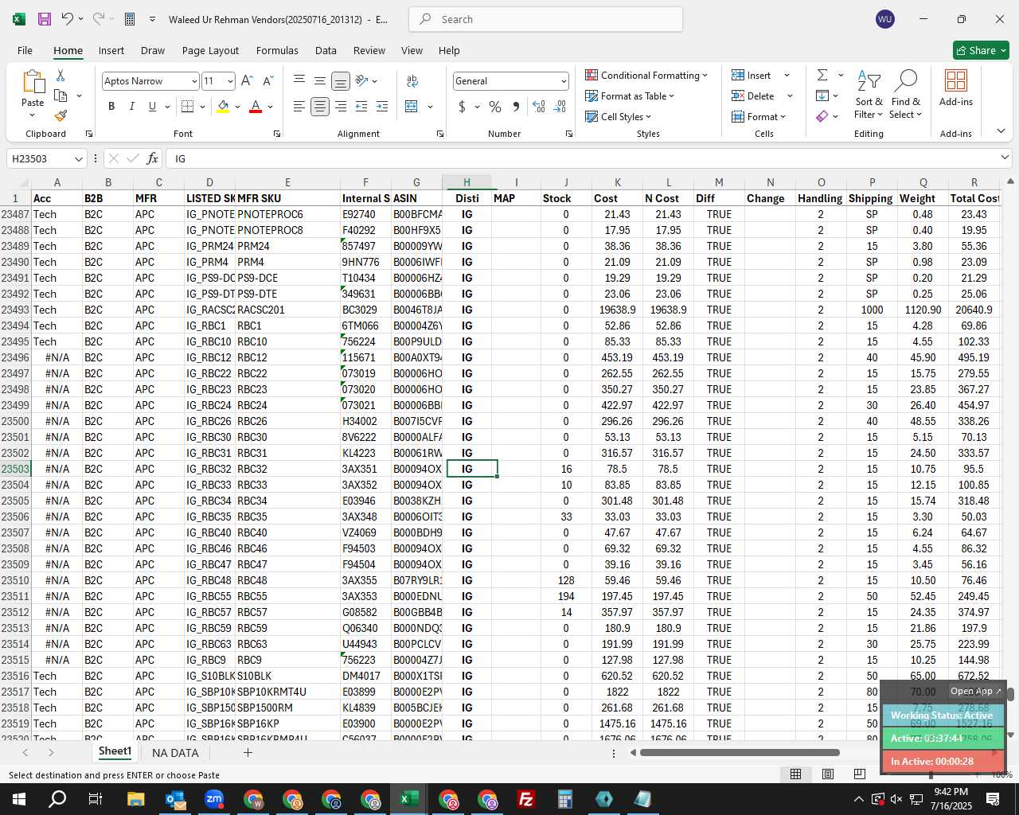Open the Page Layout ribbon tab
1019x815 pixels.
pyautogui.click(x=210, y=50)
